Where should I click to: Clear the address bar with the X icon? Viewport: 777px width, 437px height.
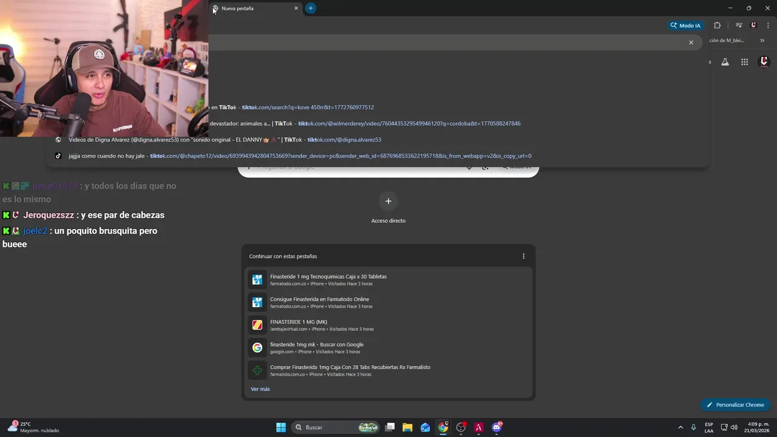(x=691, y=42)
